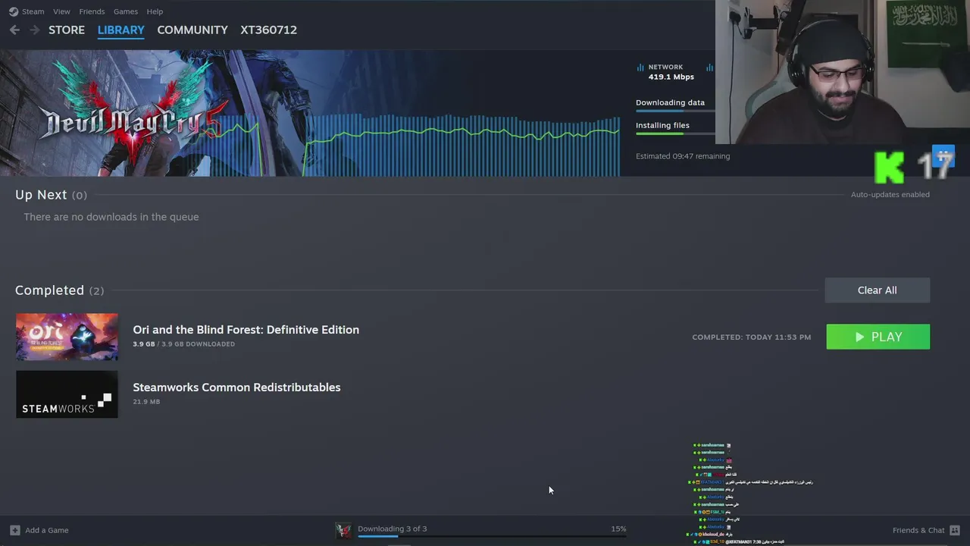Open the Games menu
Screen dimensions: 970x546
click(126, 11)
